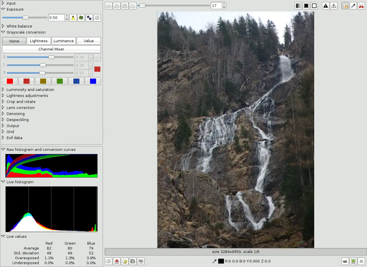Select the eyedropper spot picker tool

(353, 6)
